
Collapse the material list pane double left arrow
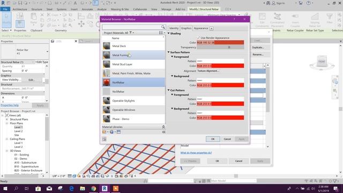pyautogui.click(x=163, y=132)
